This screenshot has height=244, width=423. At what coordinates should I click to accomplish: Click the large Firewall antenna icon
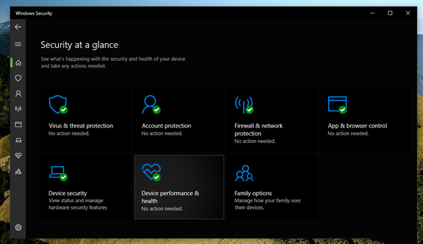point(244,105)
